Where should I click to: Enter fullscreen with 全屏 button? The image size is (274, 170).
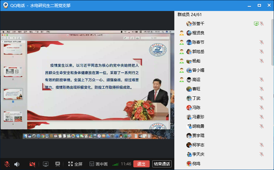(75, 164)
